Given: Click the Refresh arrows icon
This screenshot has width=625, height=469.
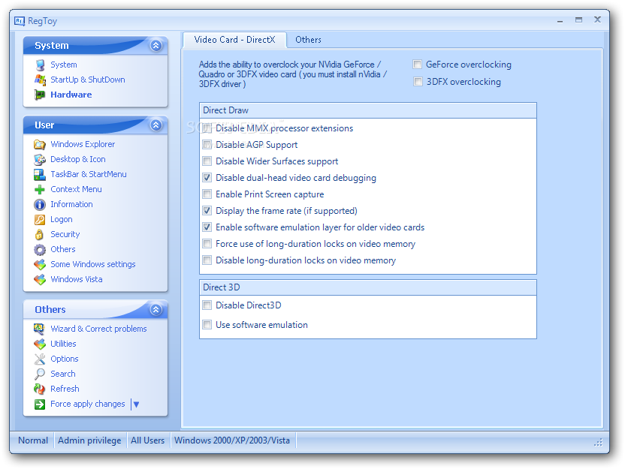Looking at the screenshot, I should click(40, 389).
